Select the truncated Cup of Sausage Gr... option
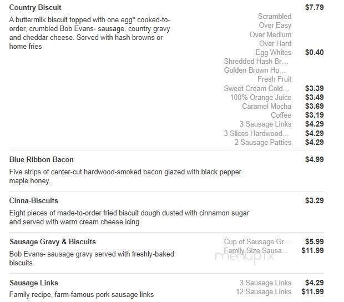The image size is (344, 302). 257,241
